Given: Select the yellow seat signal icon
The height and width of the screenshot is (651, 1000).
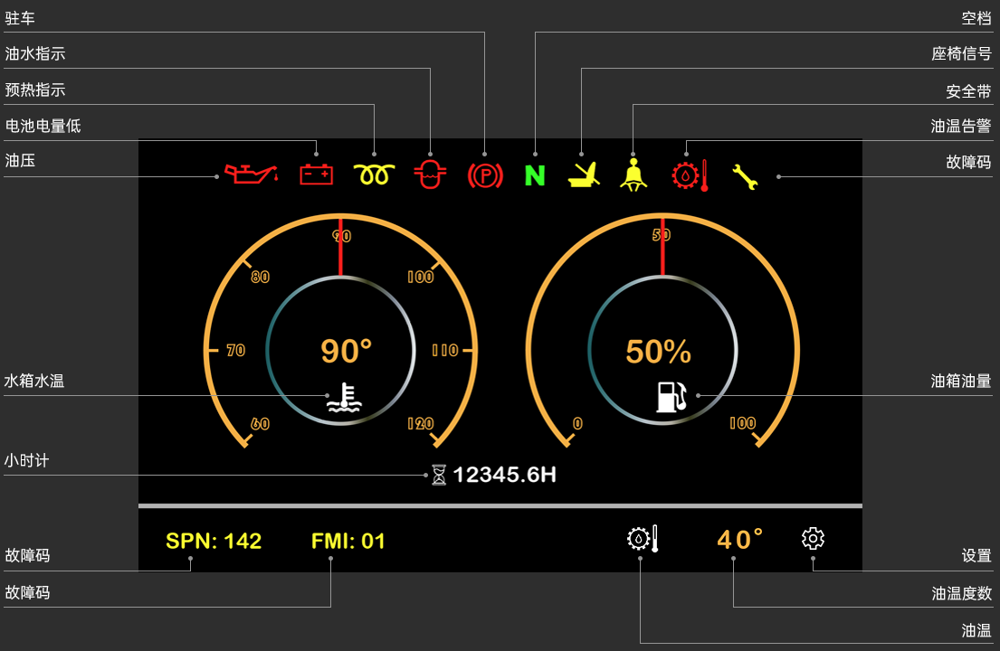Looking at the screenshot, I should tap(584, 175).
